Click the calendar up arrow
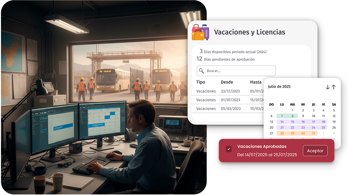 coord(334,87)
